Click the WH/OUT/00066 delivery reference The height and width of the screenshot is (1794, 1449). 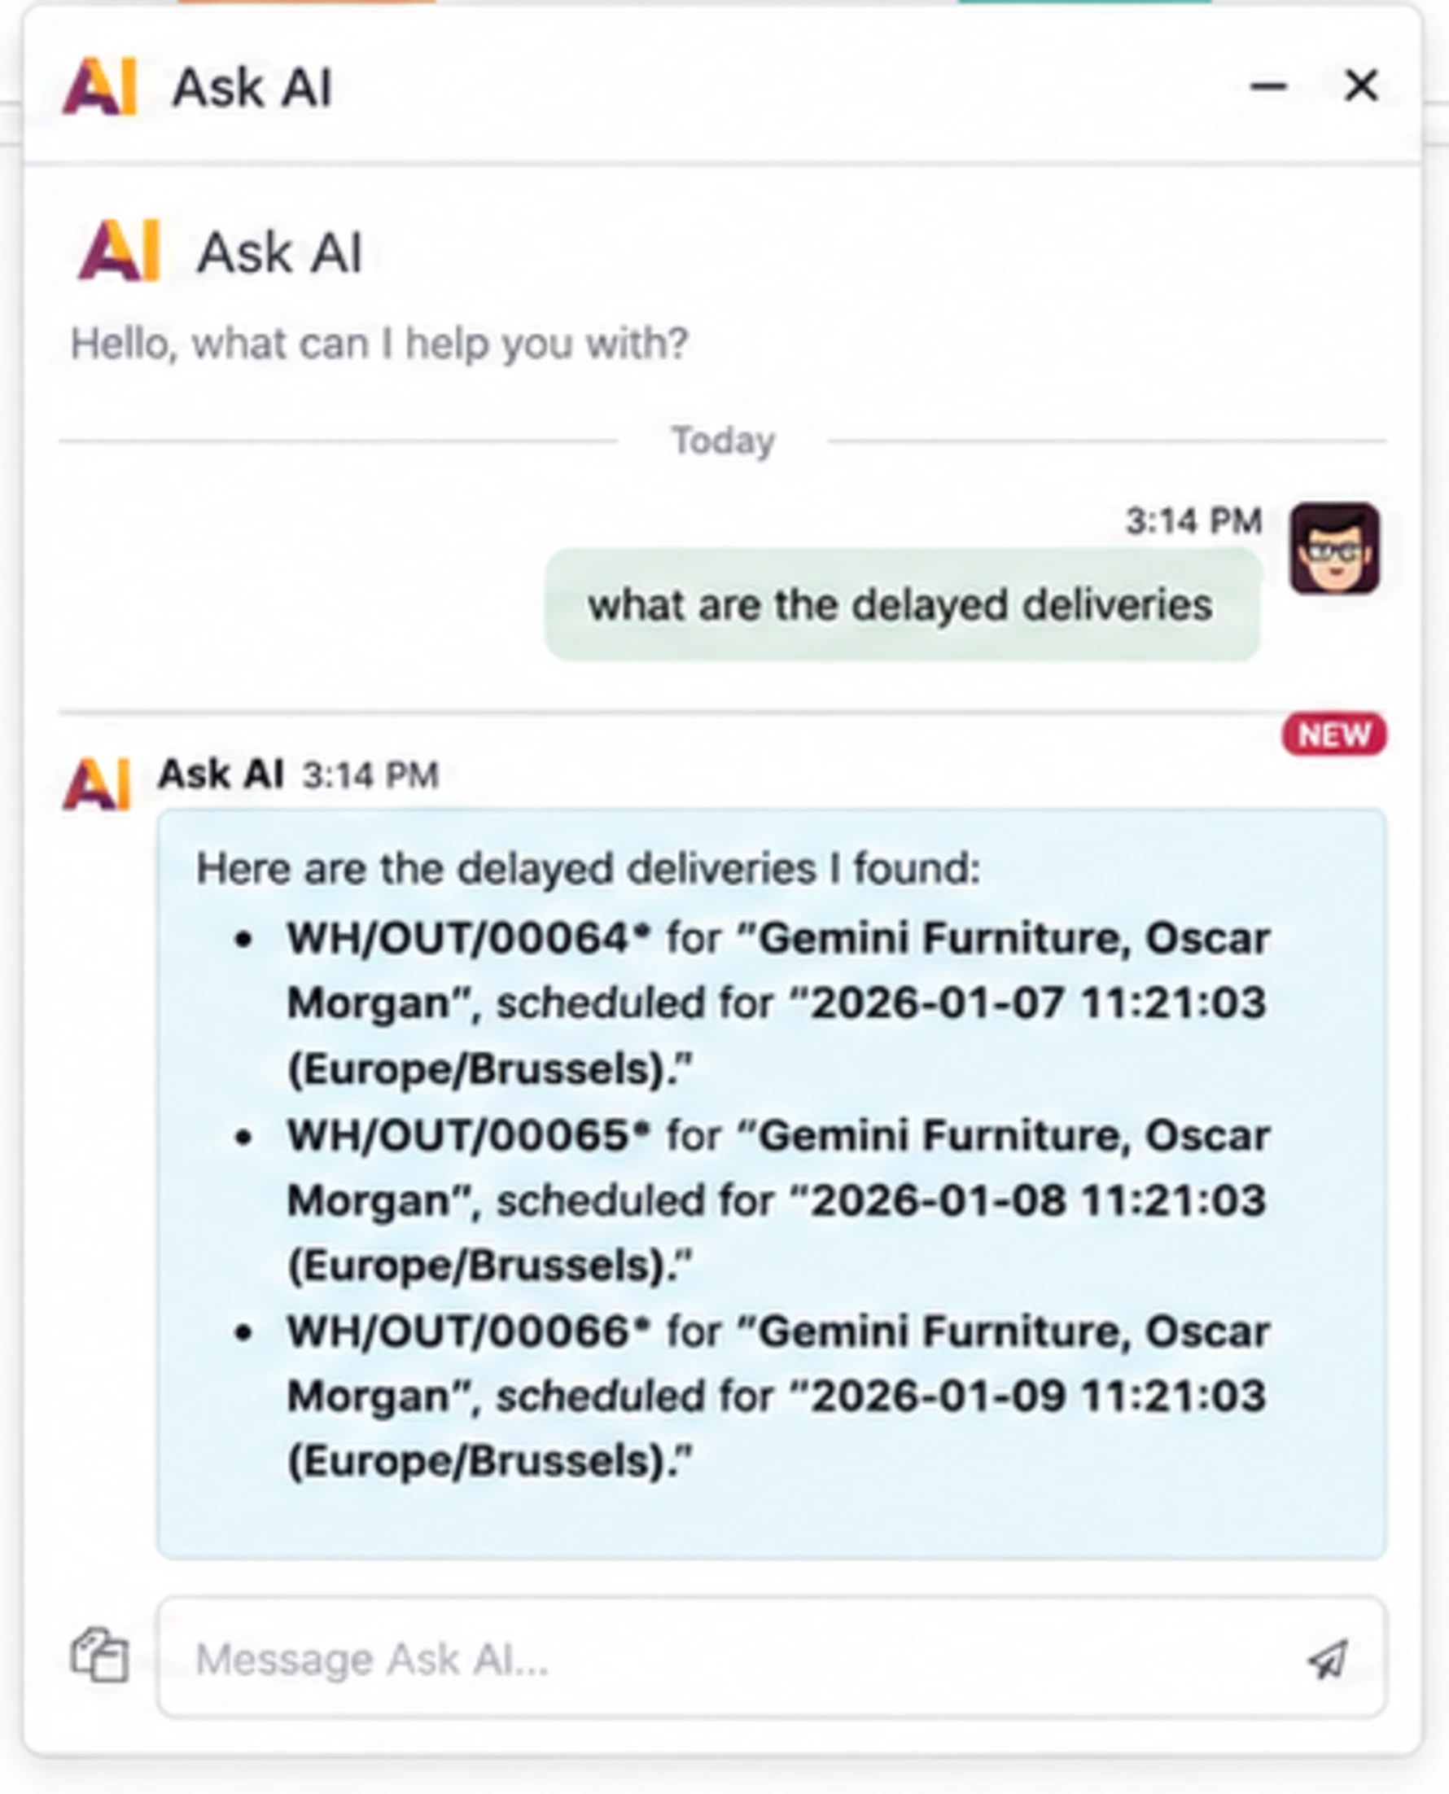point(468,1331)
